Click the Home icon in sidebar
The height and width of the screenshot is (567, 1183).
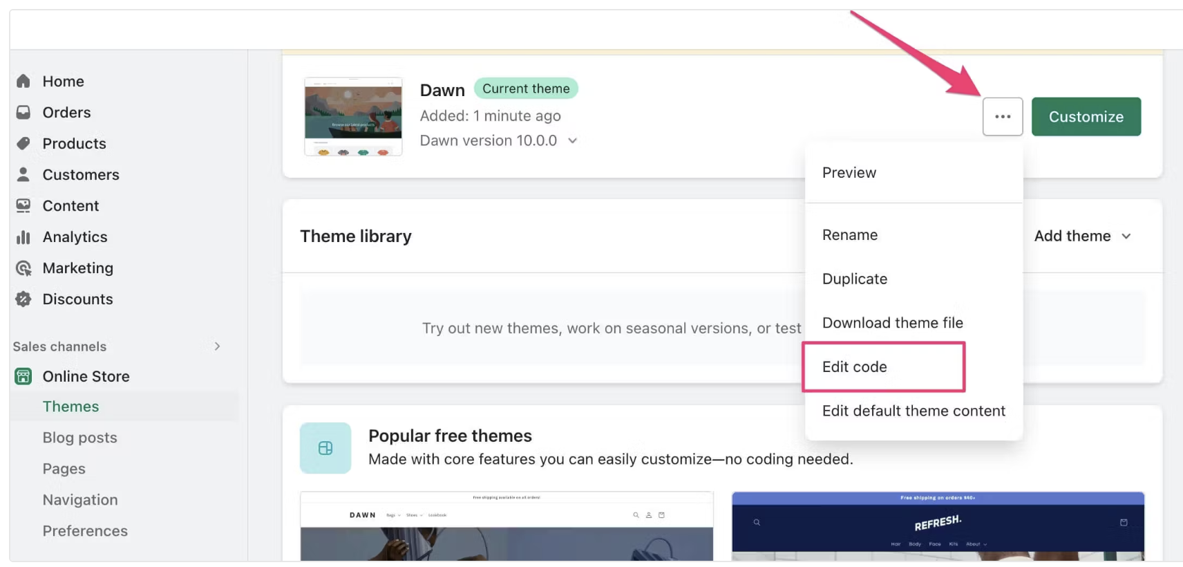(x=23, y=81)
